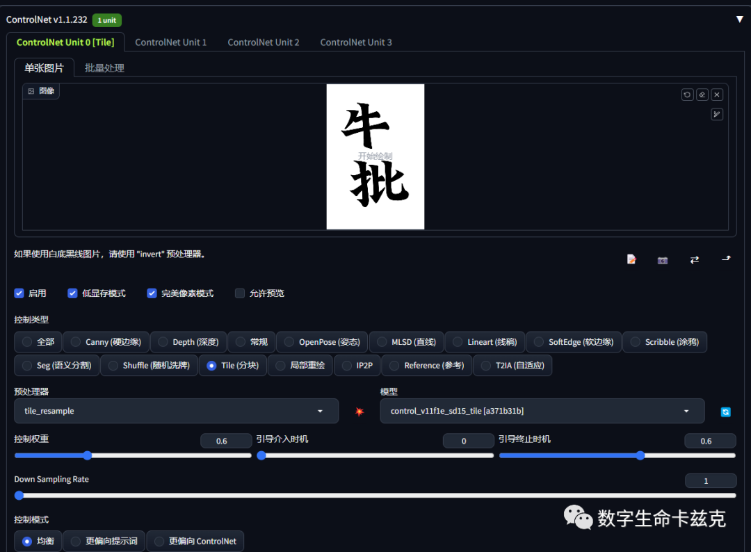
Task: Choose 更偏向 ControlNet control mode
Action: (x=195, y=541)
